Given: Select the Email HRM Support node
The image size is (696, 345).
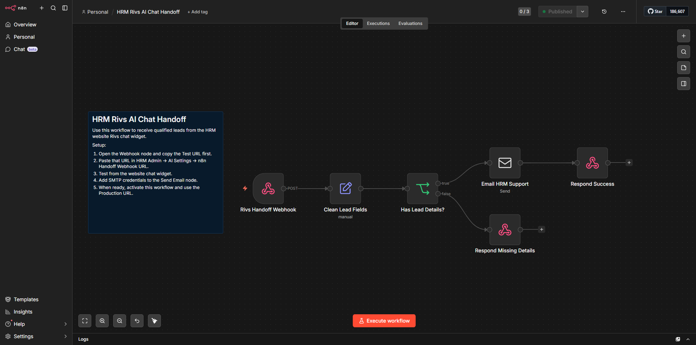Looking at the screenshot, I should click(505, 163).
